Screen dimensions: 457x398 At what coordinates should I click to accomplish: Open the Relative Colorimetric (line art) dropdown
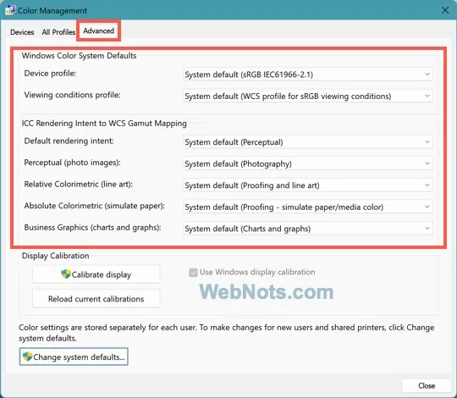(x=308, y=185)
